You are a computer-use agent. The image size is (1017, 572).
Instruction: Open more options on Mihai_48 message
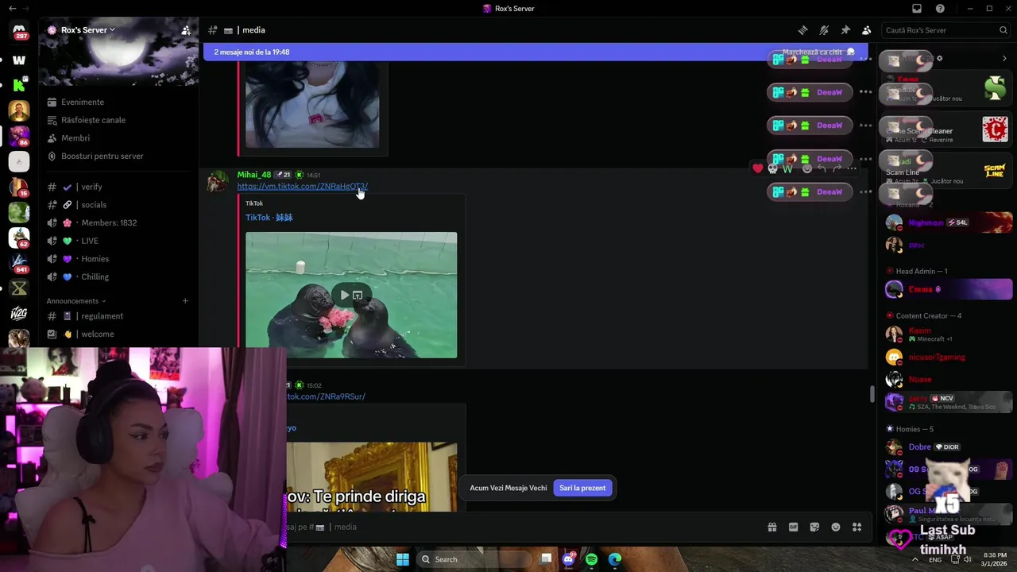[852, 168]
